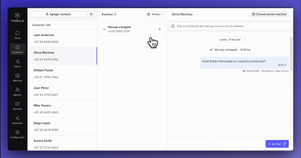Select contact Liam Anderson
This screenshot has height=158, width=301.
tap(62, 38)
